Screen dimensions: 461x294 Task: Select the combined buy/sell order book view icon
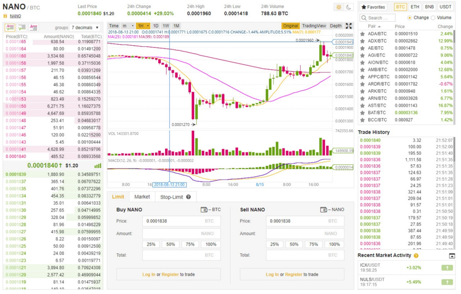(10, 28)
